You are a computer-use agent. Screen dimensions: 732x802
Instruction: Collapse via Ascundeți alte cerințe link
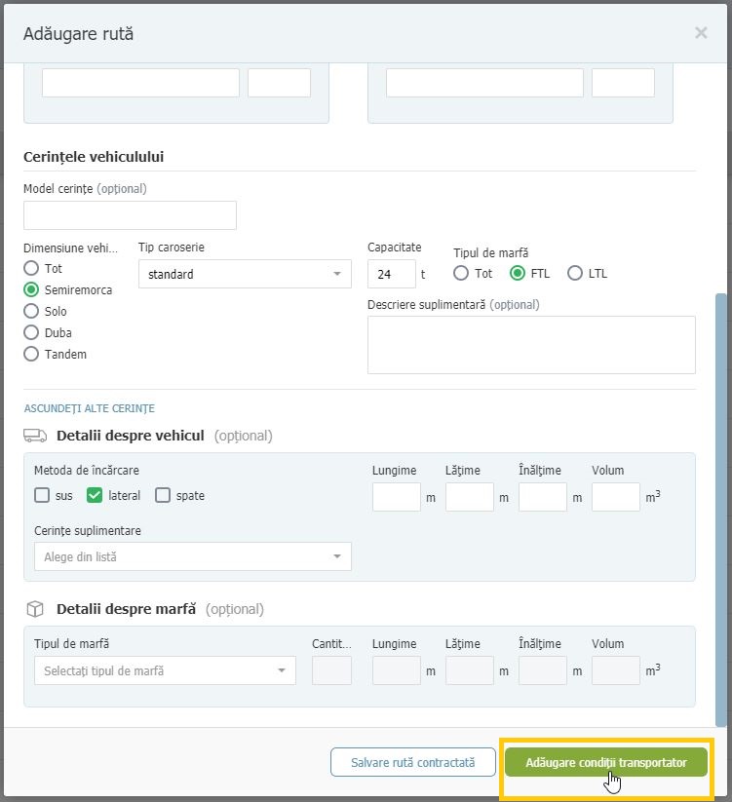[x=90, y=408]
